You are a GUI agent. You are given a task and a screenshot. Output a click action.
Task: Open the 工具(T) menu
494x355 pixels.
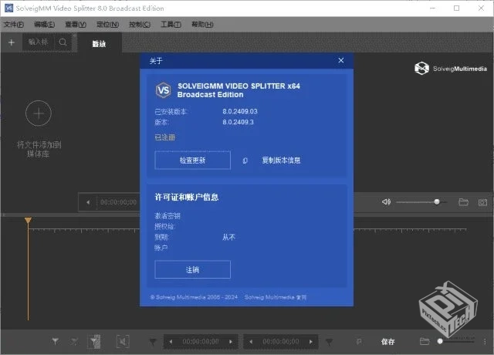point(171,24)
